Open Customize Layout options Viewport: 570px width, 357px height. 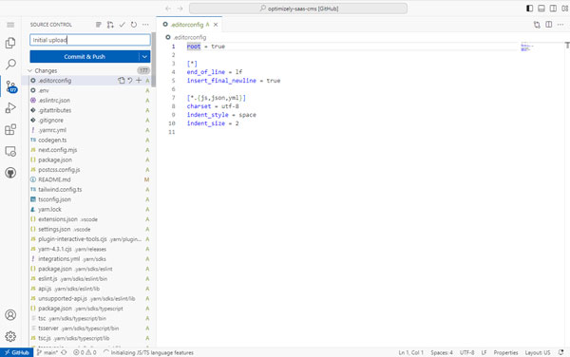point(565,9)
